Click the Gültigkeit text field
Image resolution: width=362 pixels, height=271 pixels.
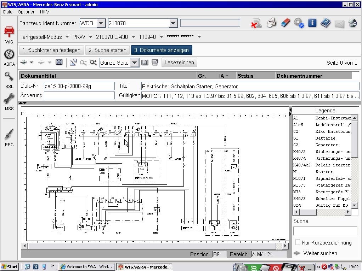(x=250, y=96)
